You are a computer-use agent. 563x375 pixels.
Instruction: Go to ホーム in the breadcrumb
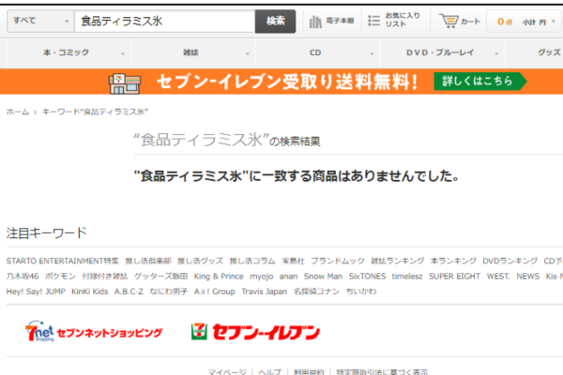(18, 112)
